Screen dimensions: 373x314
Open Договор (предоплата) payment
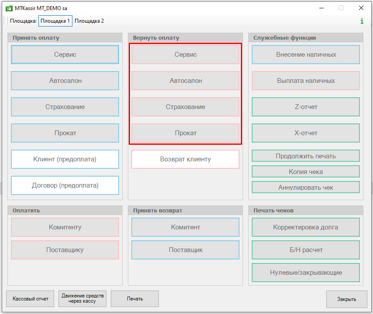click(65, 185)
